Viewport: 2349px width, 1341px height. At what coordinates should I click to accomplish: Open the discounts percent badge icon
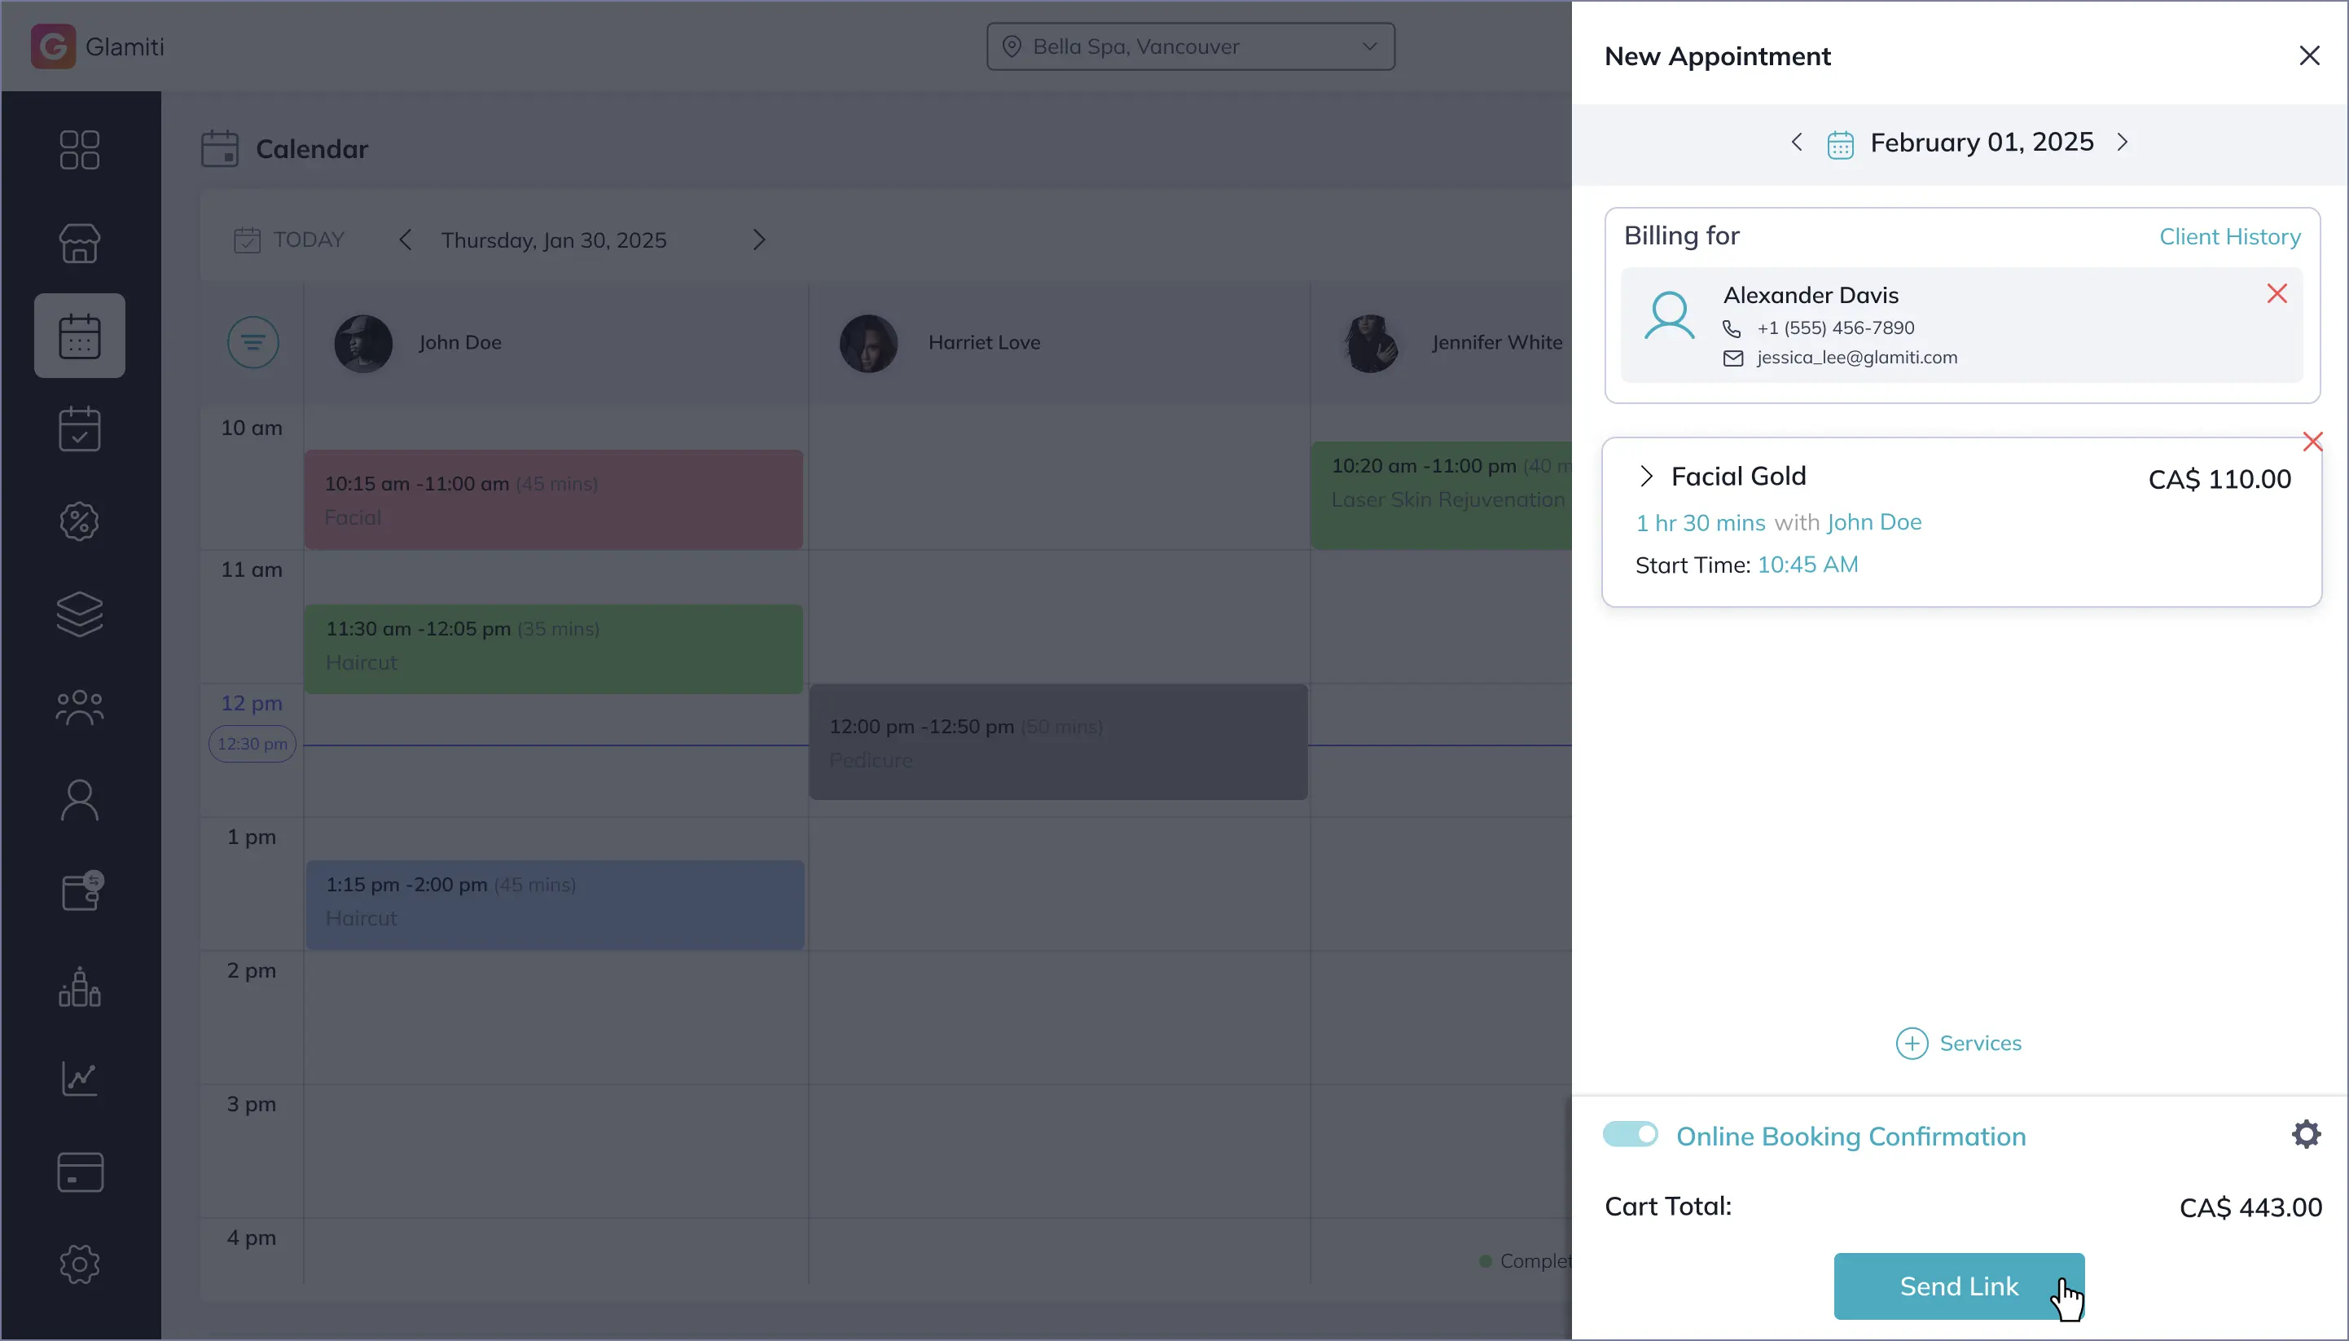coord(79,521)
